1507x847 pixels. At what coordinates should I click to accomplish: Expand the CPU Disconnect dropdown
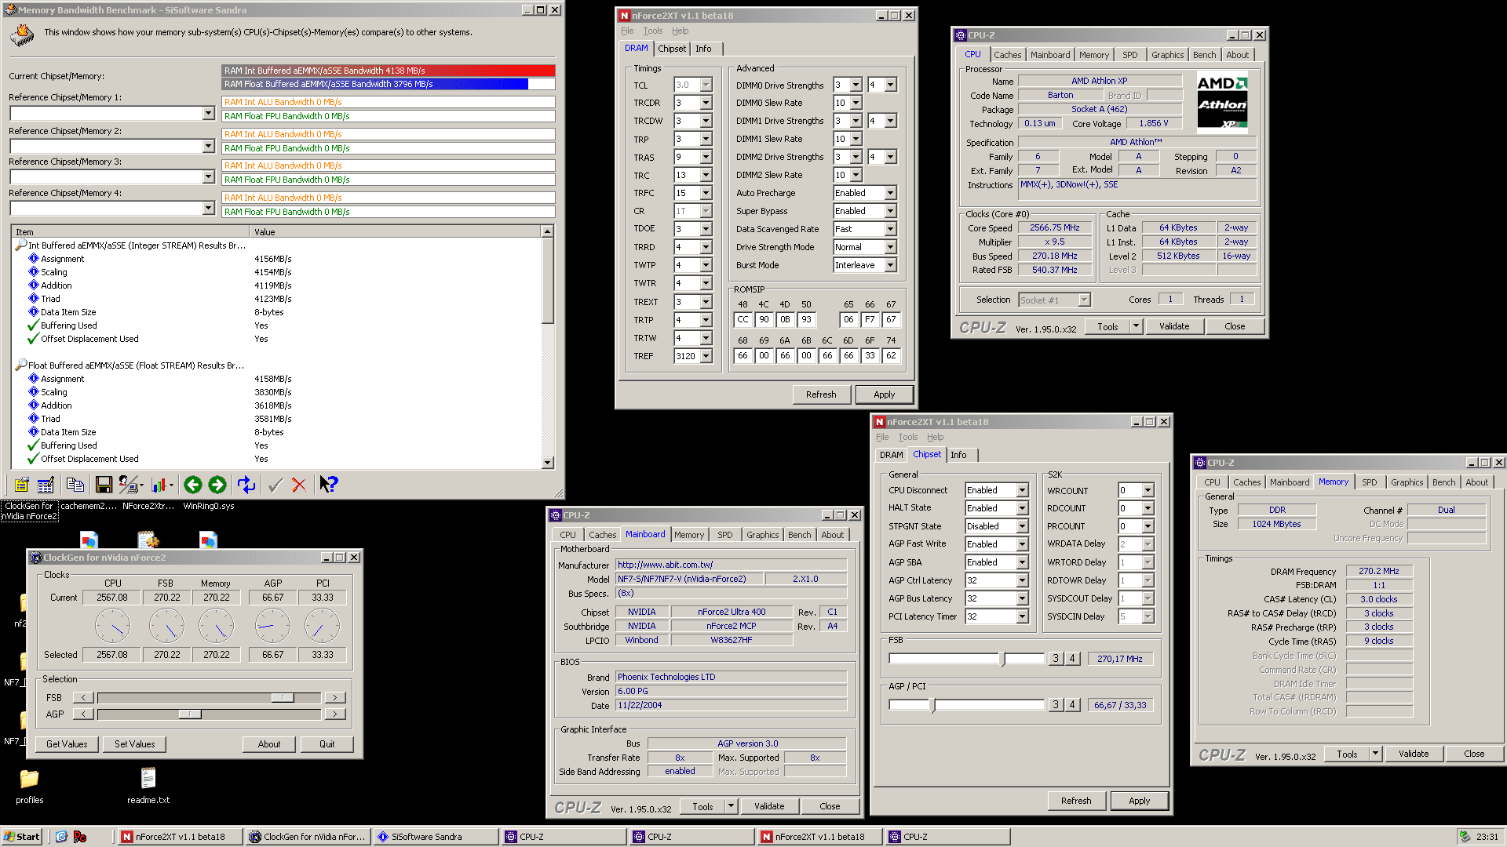click(1022, 490)
